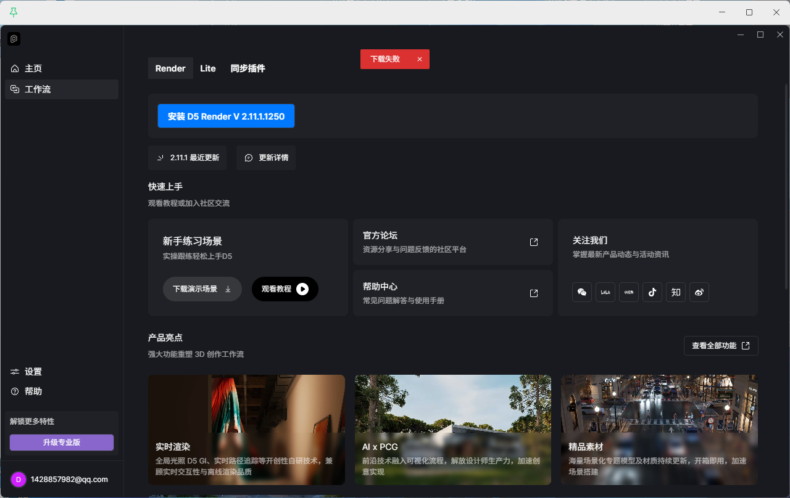The width and height of the screenshot is (790, 498).
Task: Open the Weibo social icon
Action: point(699,292)
